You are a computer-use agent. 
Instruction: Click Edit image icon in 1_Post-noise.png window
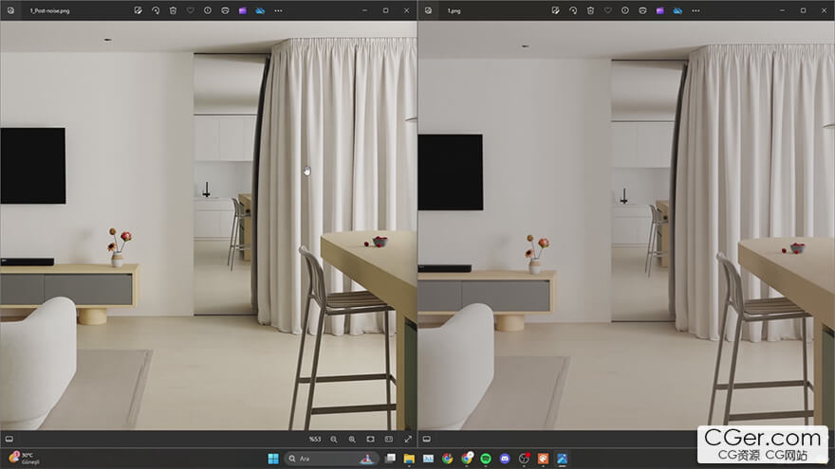coord(138,10)
